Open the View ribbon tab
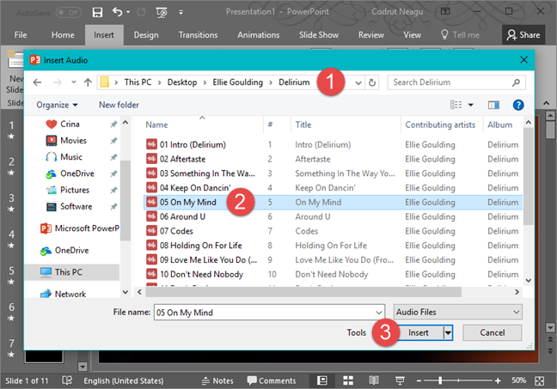557x389 pixels. click(412, 35)
